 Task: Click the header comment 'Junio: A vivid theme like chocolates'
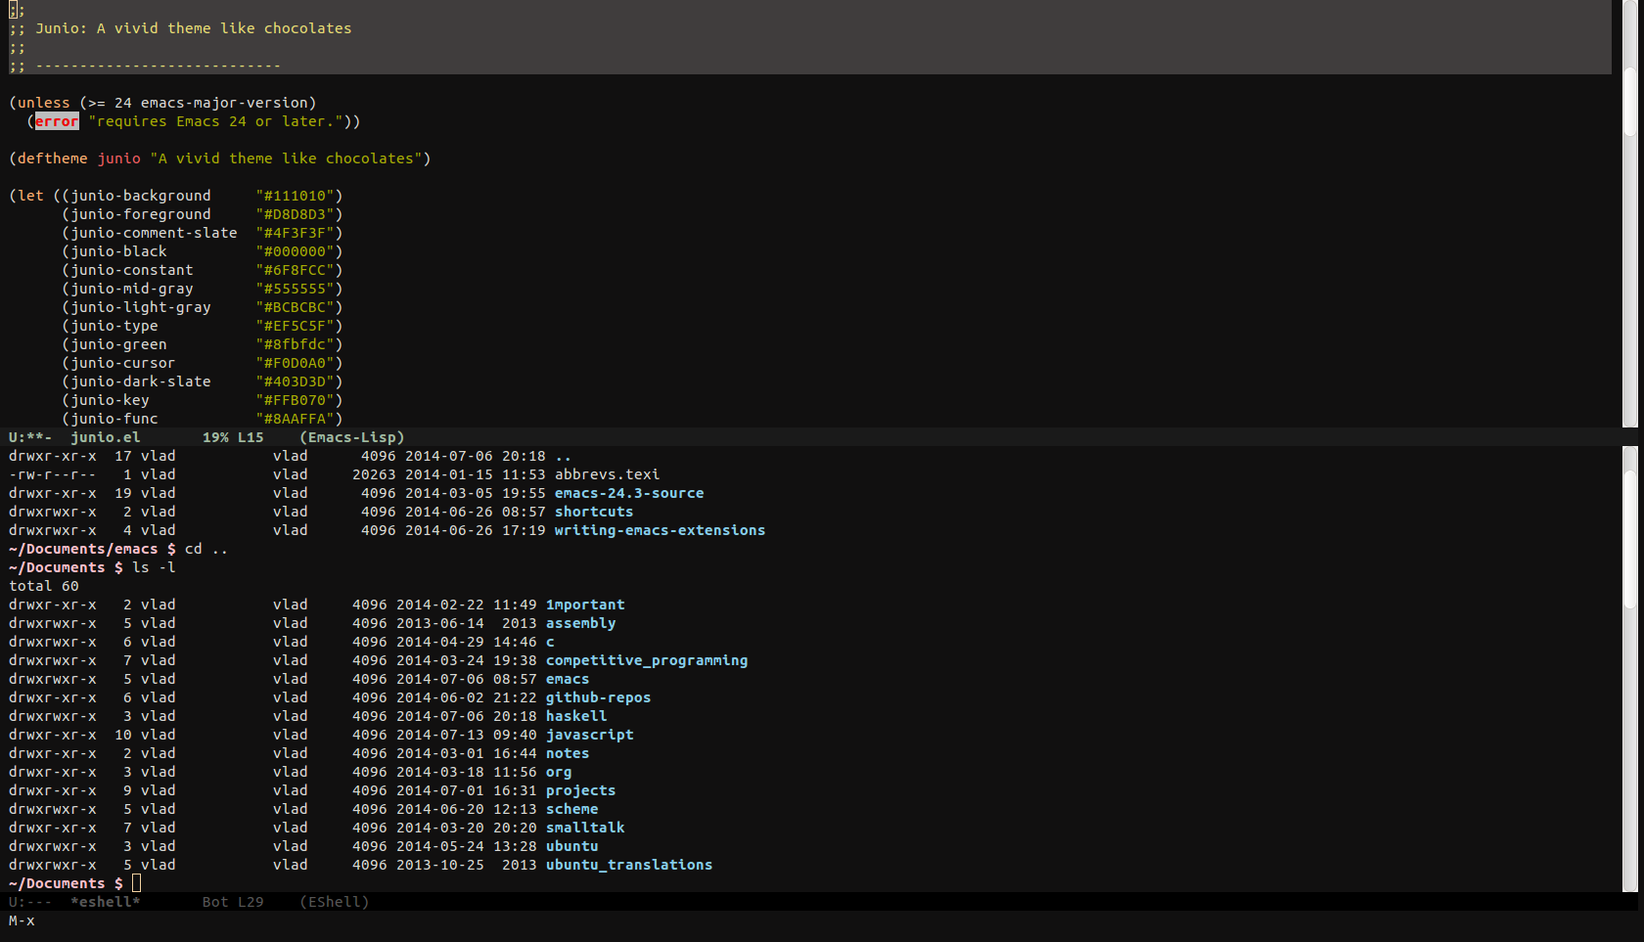tap(194, 28)
